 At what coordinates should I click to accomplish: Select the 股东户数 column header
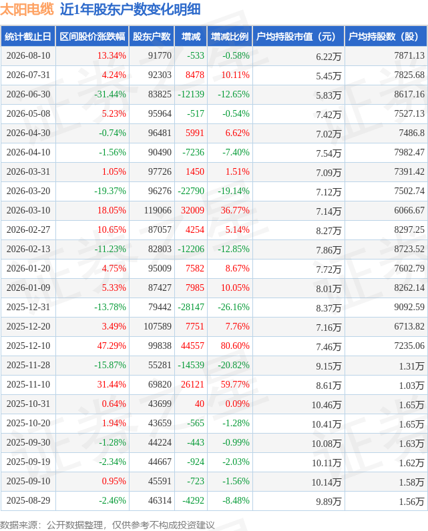coord(152,36)
